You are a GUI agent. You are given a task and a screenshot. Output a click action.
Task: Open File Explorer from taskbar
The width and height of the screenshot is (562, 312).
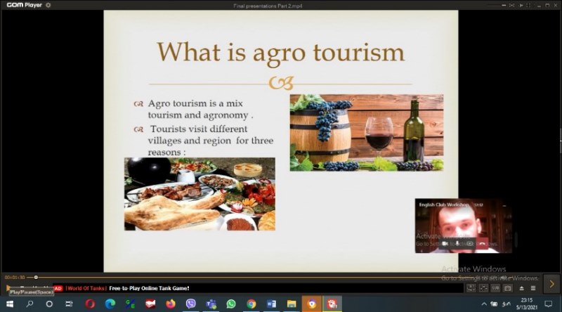coord(292,304)
